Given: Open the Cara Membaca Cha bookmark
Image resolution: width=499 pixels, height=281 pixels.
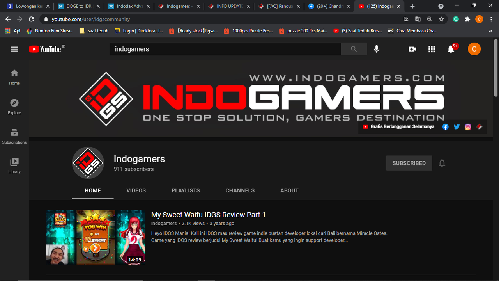Looking at the screenshot, I should coord(412,30).
